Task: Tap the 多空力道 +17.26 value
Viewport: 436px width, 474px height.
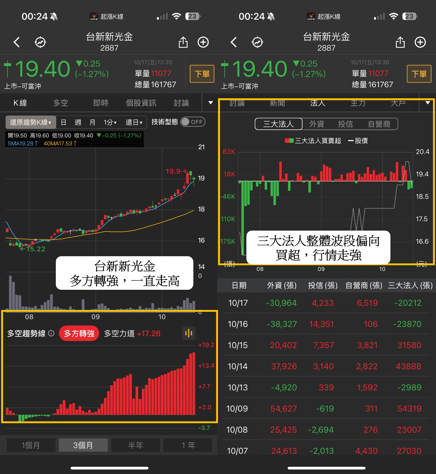Action: coord(149,334)
